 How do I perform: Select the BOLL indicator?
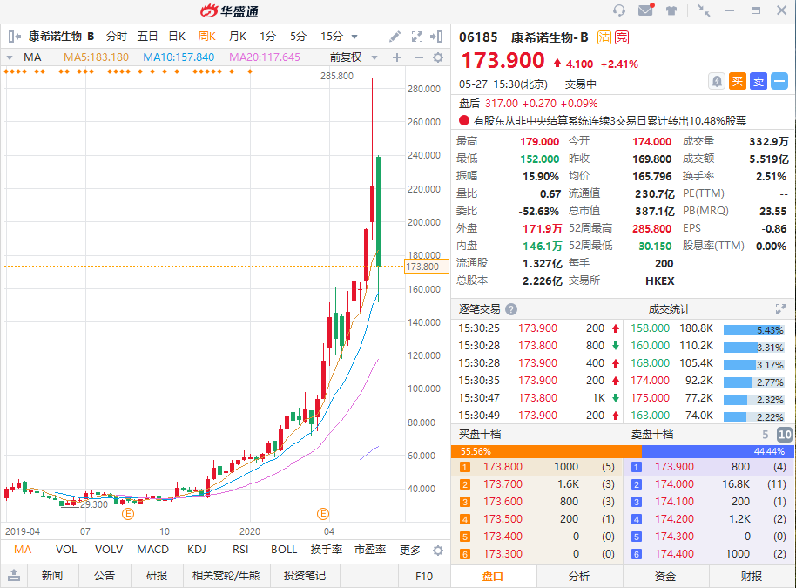point(284,550)
